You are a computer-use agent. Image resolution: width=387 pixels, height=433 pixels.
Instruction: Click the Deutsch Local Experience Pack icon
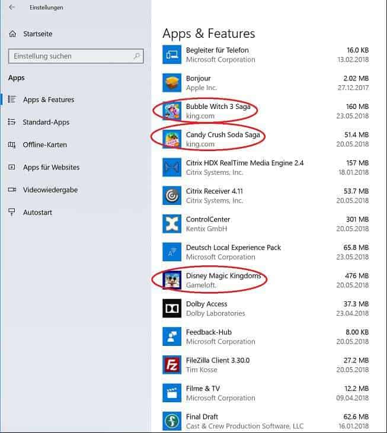click(x=172, y=252)
